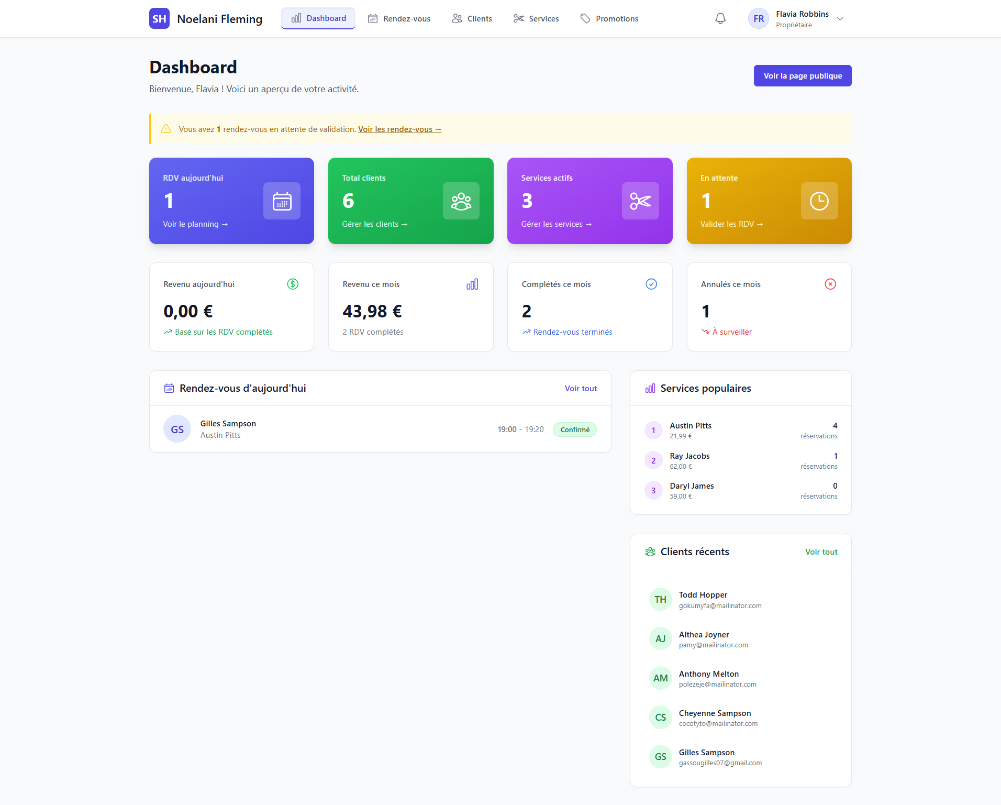
Task: Click the dollar icon in Revenu aujourd'hui
Action: 293,284
